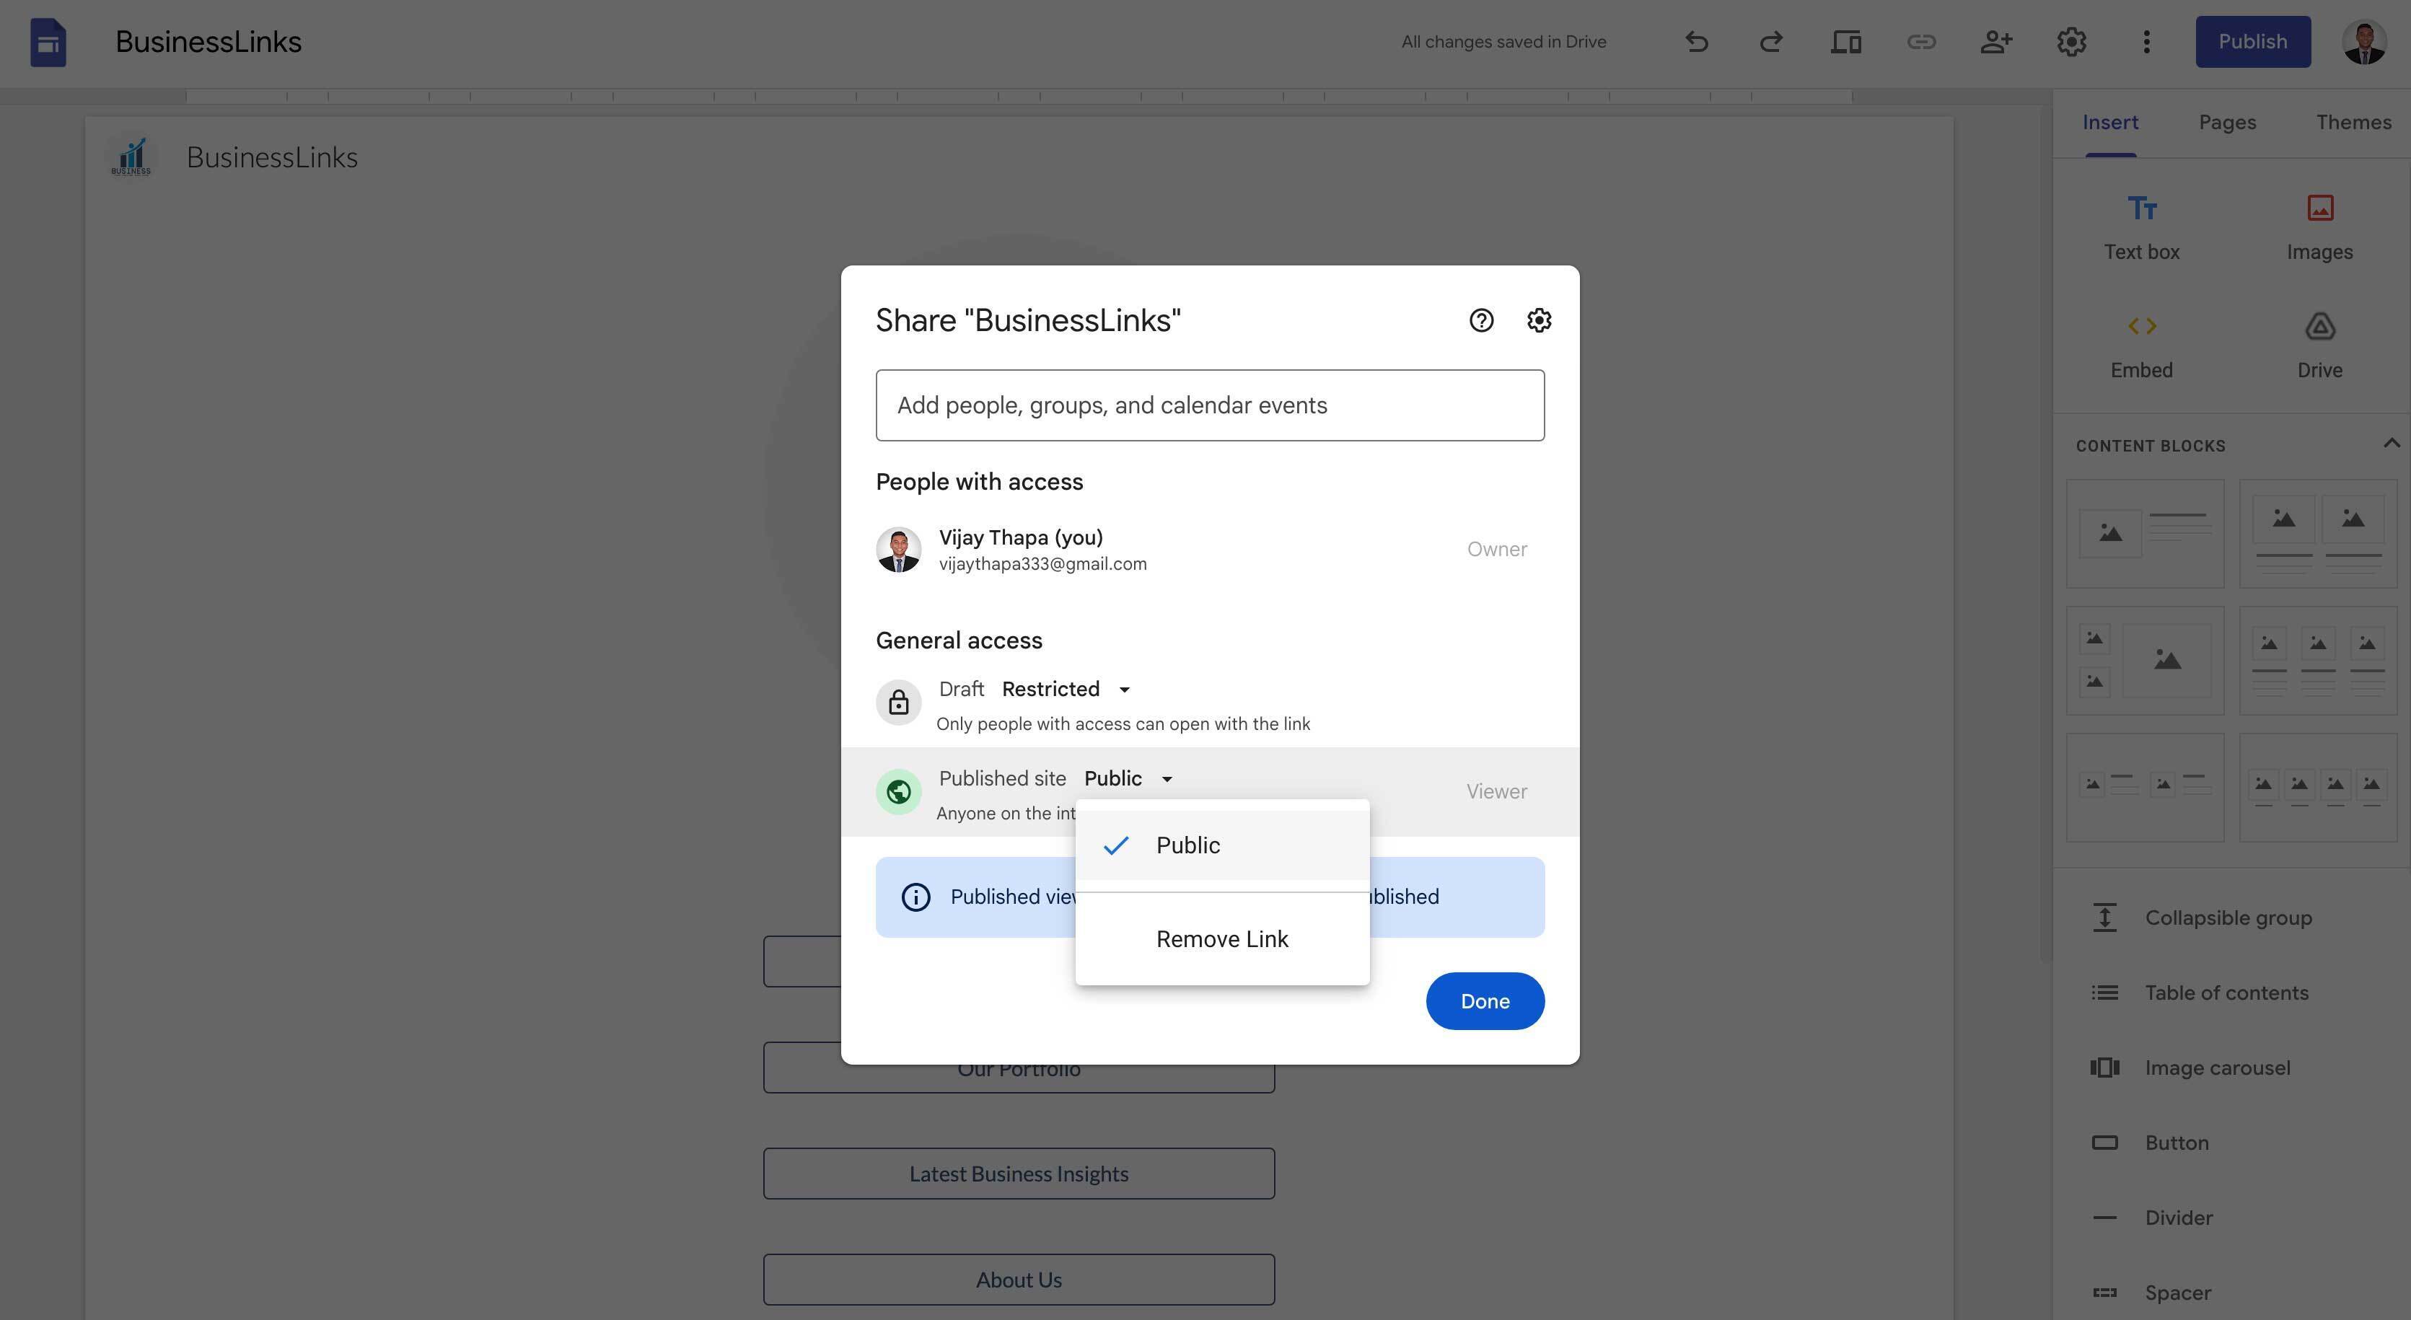This screenshot has height=1320, width=2411.
Task: Switch to the Insert tab
Action: tap(2109, 123)
